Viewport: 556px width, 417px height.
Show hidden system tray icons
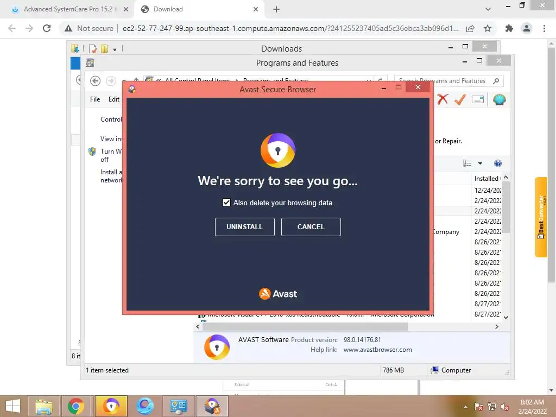pyautogui.click(x=465, y=407)
